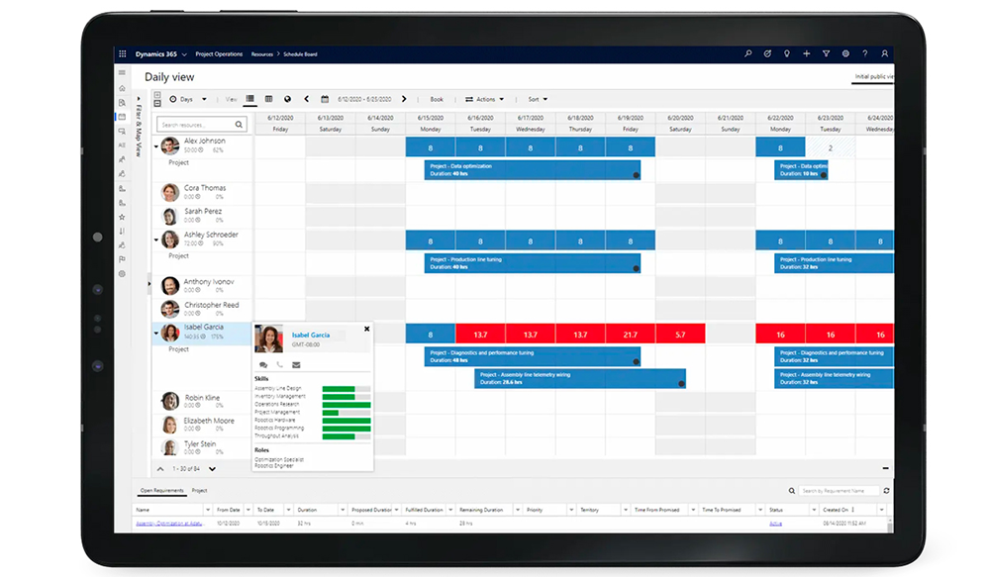
Task: Click the search icon in the top bar
Action: coord(747,53)
